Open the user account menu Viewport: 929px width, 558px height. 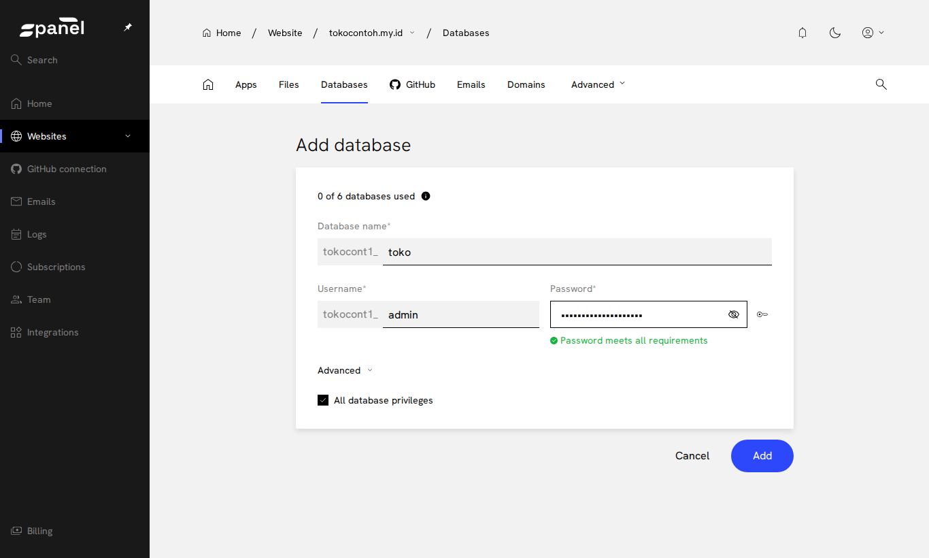[873, 33]
